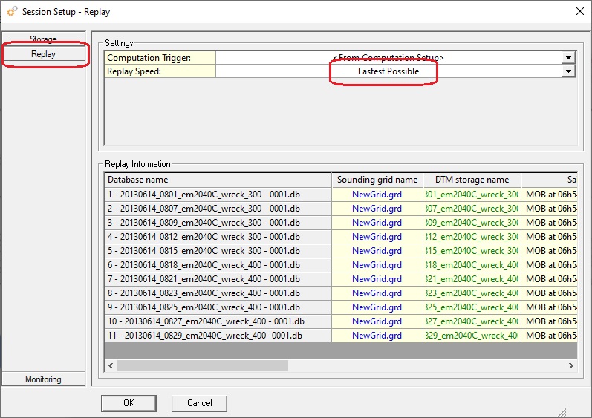
Task: Click the DTM storage name header
Action: pyautogui.click(x=472, y=180)
